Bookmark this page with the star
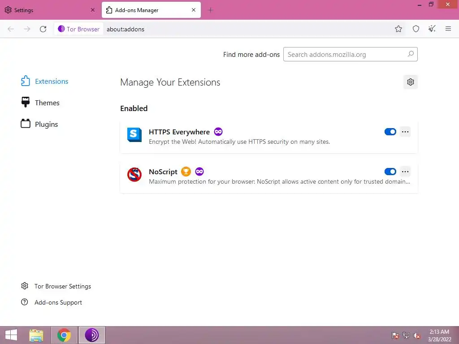 pyautogui.click(x=398, y=29)
